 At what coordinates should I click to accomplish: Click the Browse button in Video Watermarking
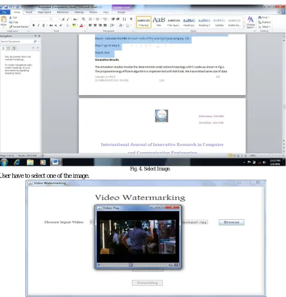tap(231, 222)
